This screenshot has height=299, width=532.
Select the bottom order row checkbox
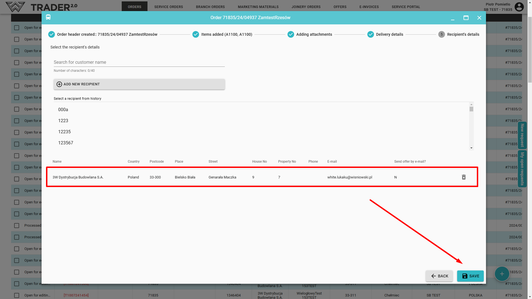17,295
